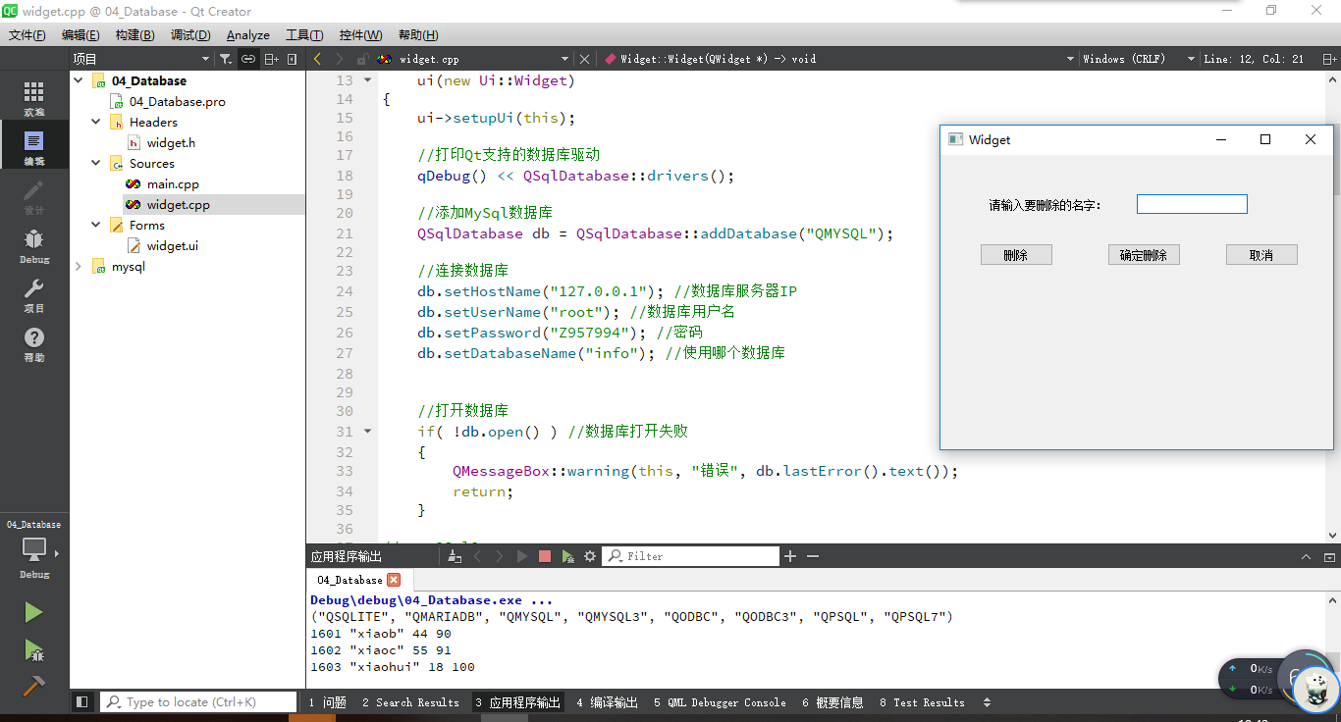The width and height of the screenshot is (1341, 722).
Task: Collapse the Headers folder
Action: [96, 123]
